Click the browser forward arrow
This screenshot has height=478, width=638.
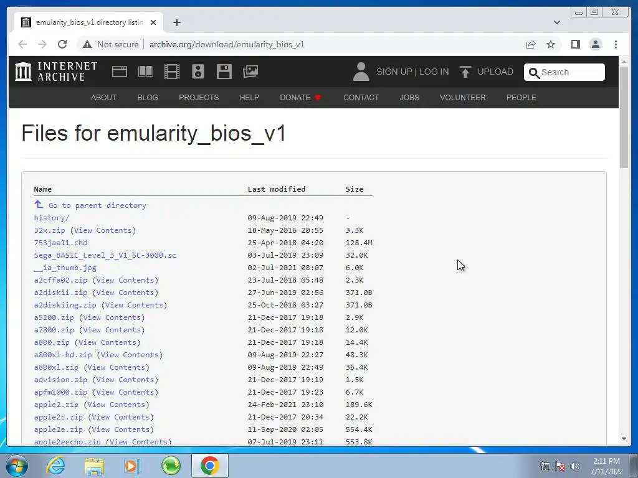42,44
